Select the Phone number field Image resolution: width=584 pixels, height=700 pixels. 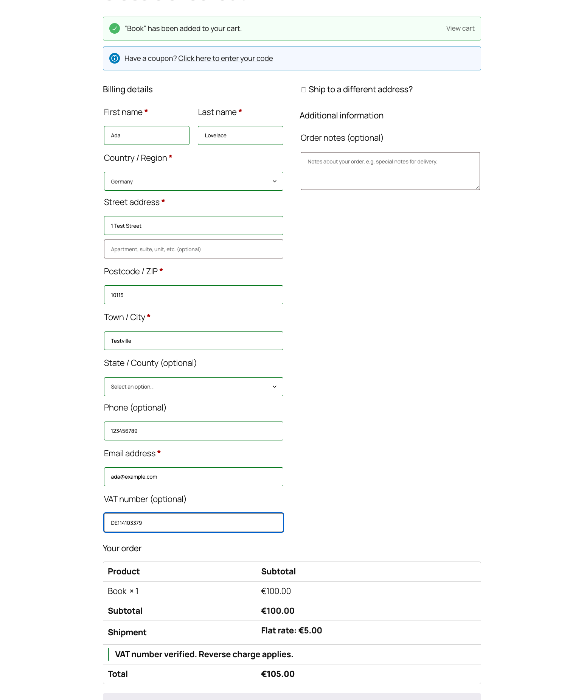click(194, 431)
